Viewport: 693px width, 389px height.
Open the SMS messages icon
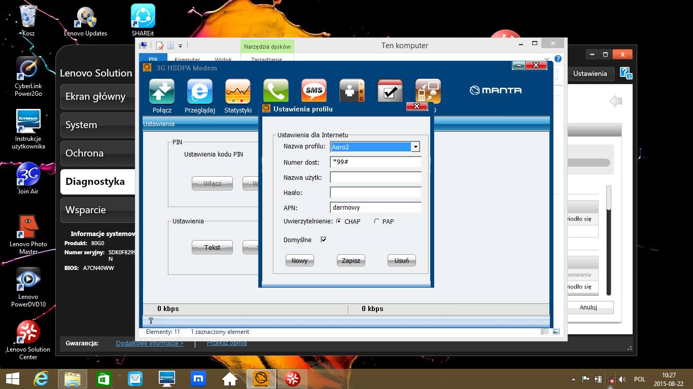click(x=314, y=91)
